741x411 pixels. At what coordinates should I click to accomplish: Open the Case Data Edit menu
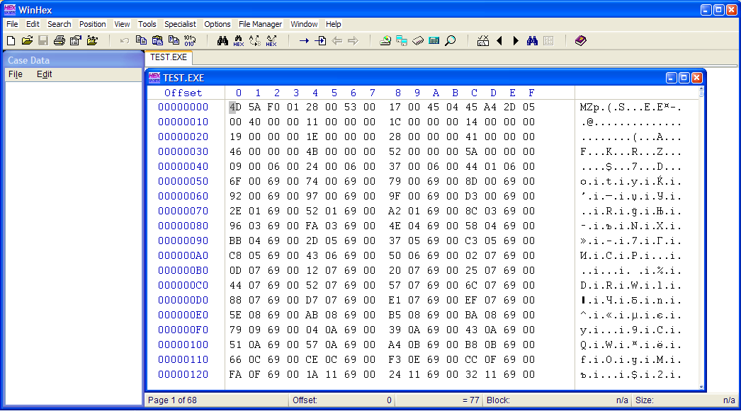44,74
